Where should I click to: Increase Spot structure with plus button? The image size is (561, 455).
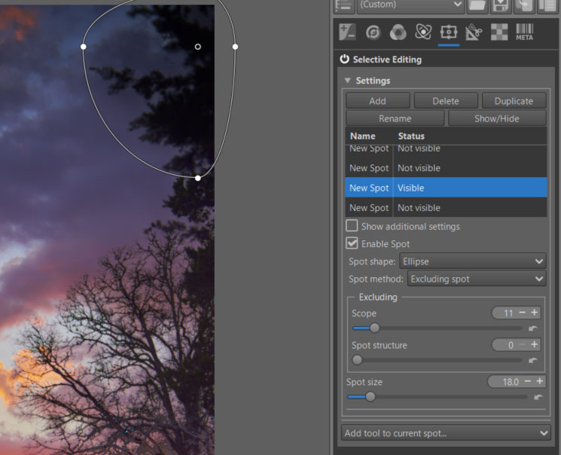(535, 345)
